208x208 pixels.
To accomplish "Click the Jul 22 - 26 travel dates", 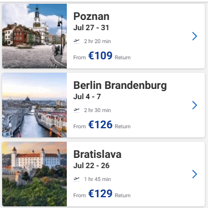I will click(91, 165).
